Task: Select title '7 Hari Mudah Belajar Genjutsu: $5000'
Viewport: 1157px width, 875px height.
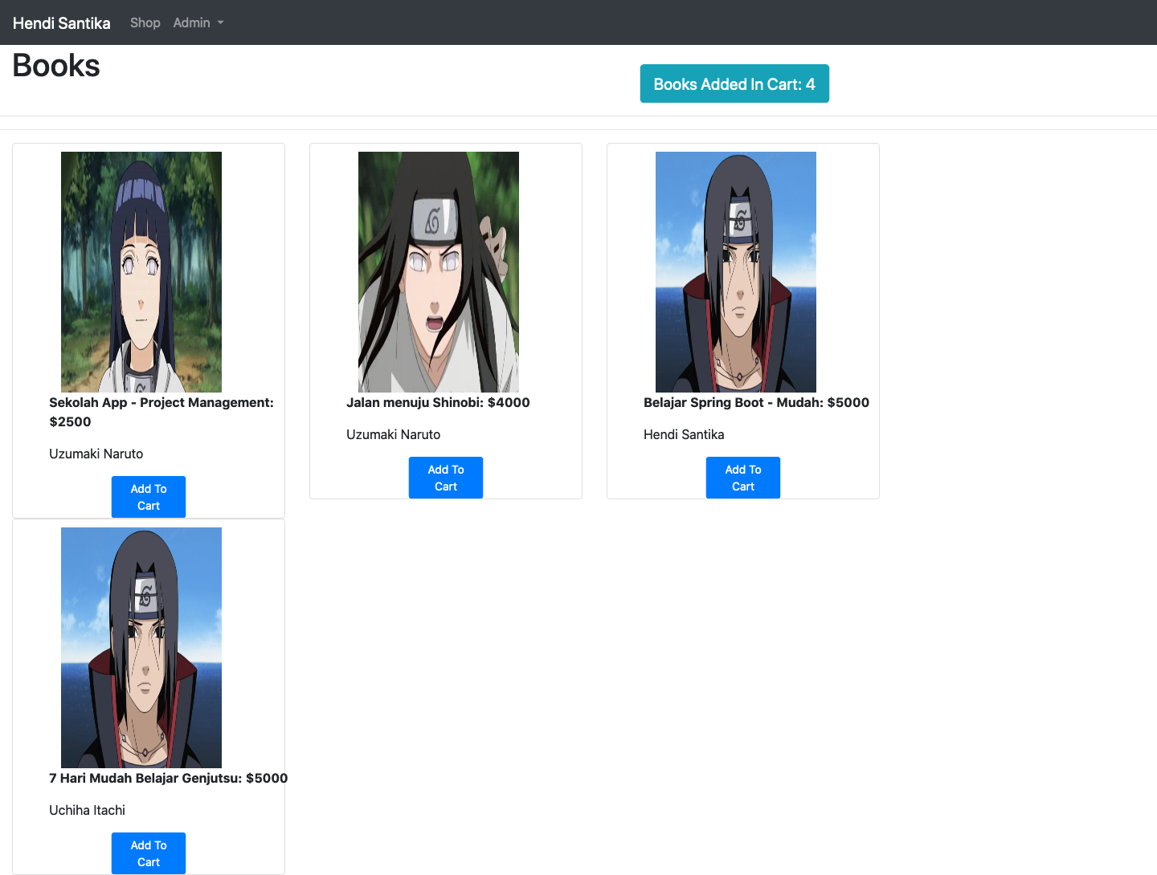Action: click(168, 778)
